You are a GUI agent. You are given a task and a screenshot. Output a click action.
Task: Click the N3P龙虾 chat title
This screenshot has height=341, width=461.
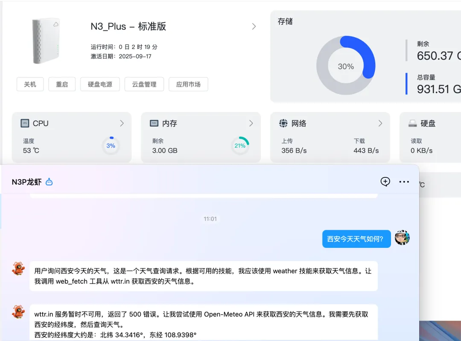[27, 182]
